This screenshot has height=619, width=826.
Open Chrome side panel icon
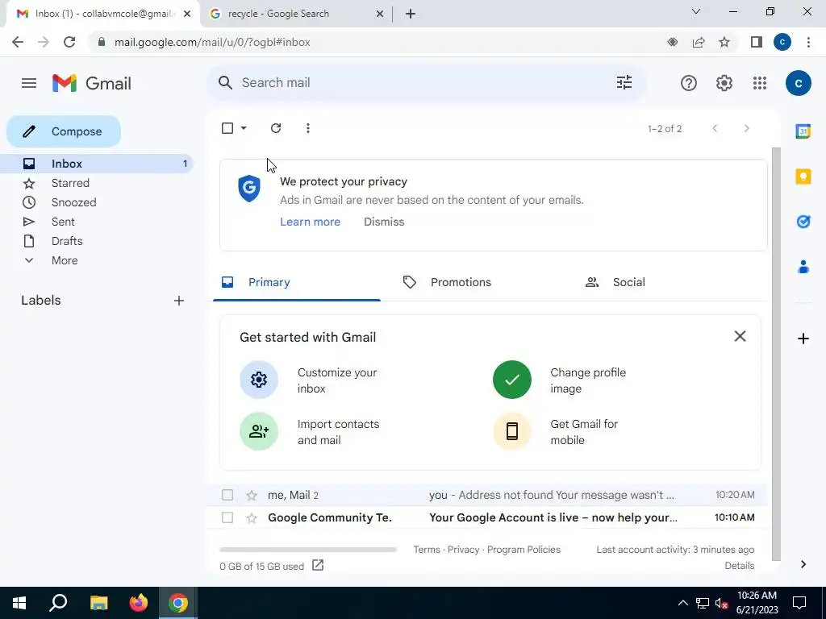pyautogui.click(x=757, y=42)
